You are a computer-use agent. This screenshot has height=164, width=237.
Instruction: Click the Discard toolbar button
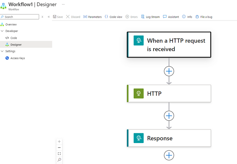73,17
